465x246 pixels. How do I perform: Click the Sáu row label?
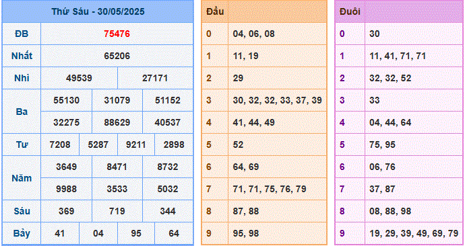(x=22, y=211)
